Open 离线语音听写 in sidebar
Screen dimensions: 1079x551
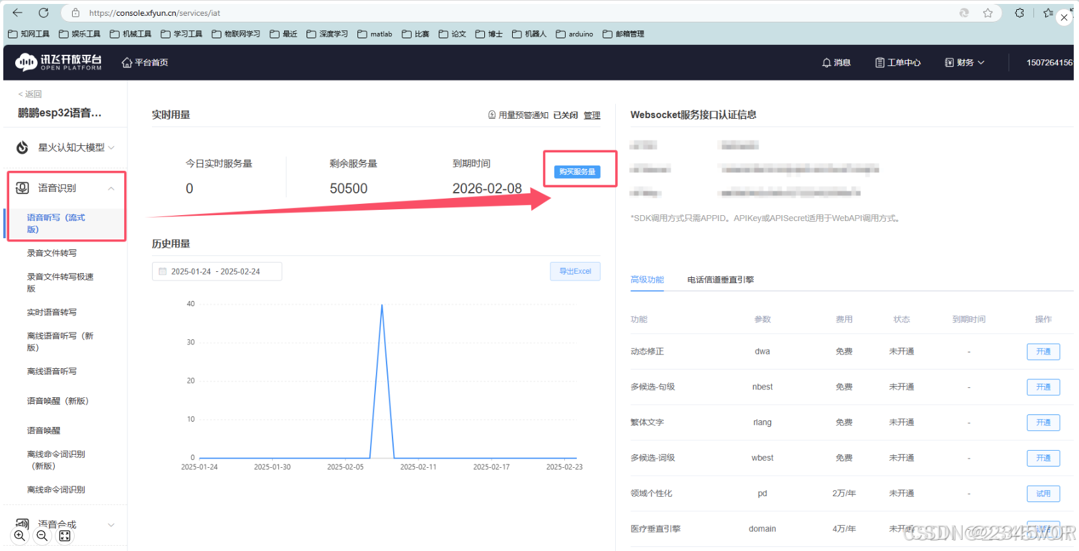coord(52,372)
